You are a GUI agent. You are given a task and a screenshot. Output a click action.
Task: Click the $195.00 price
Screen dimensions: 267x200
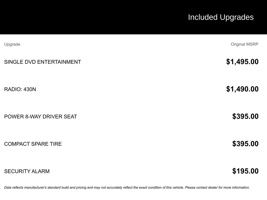click(x=245, y=171)
